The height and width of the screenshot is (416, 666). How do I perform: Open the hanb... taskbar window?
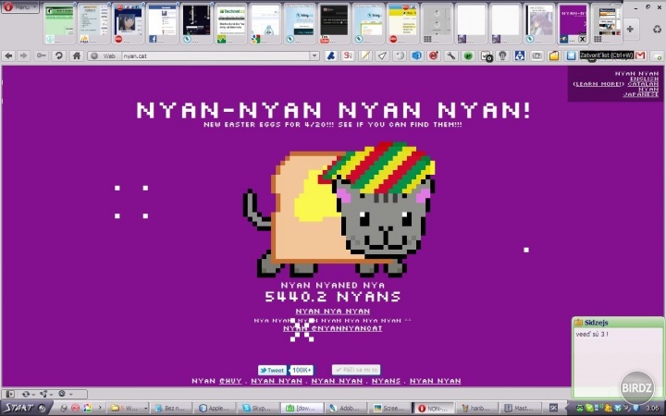click(476, 409)
